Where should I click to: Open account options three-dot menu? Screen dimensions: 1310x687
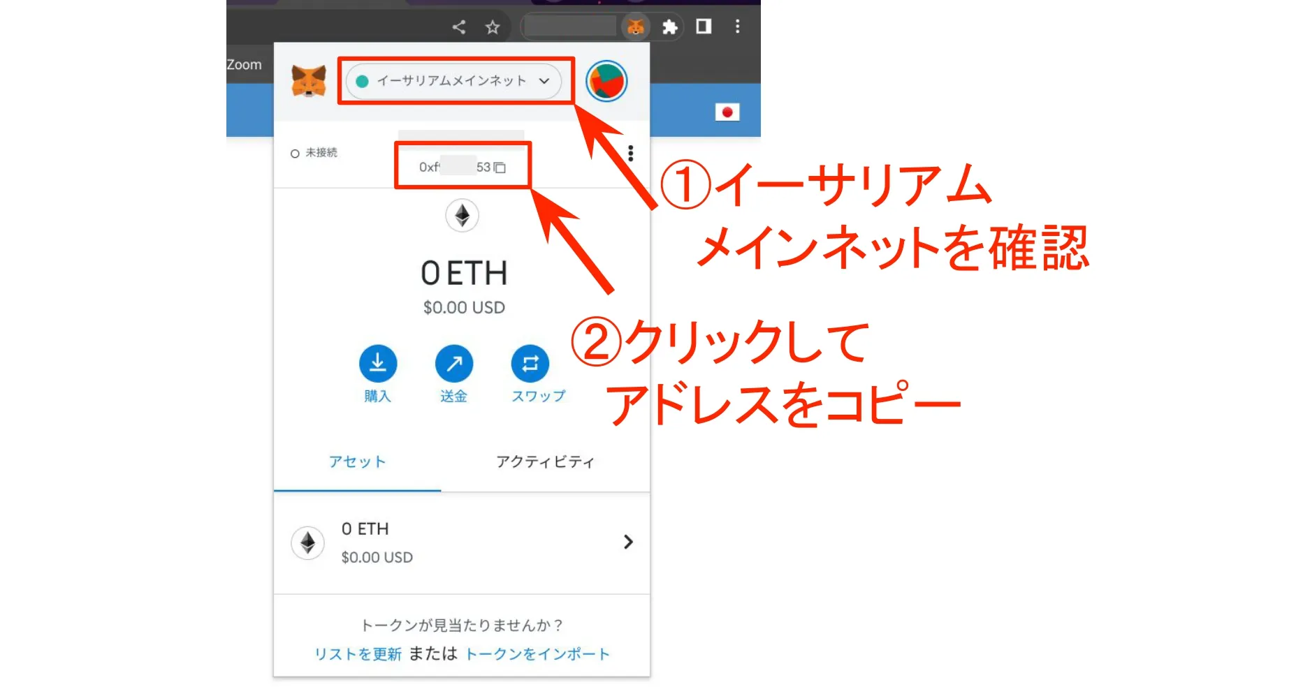[x=630, y=153]
